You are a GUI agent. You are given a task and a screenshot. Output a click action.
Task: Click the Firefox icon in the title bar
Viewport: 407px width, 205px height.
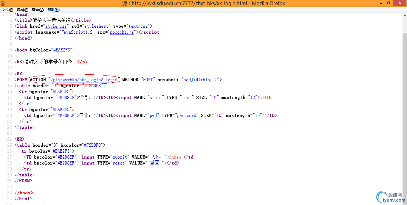pos(3,3)
